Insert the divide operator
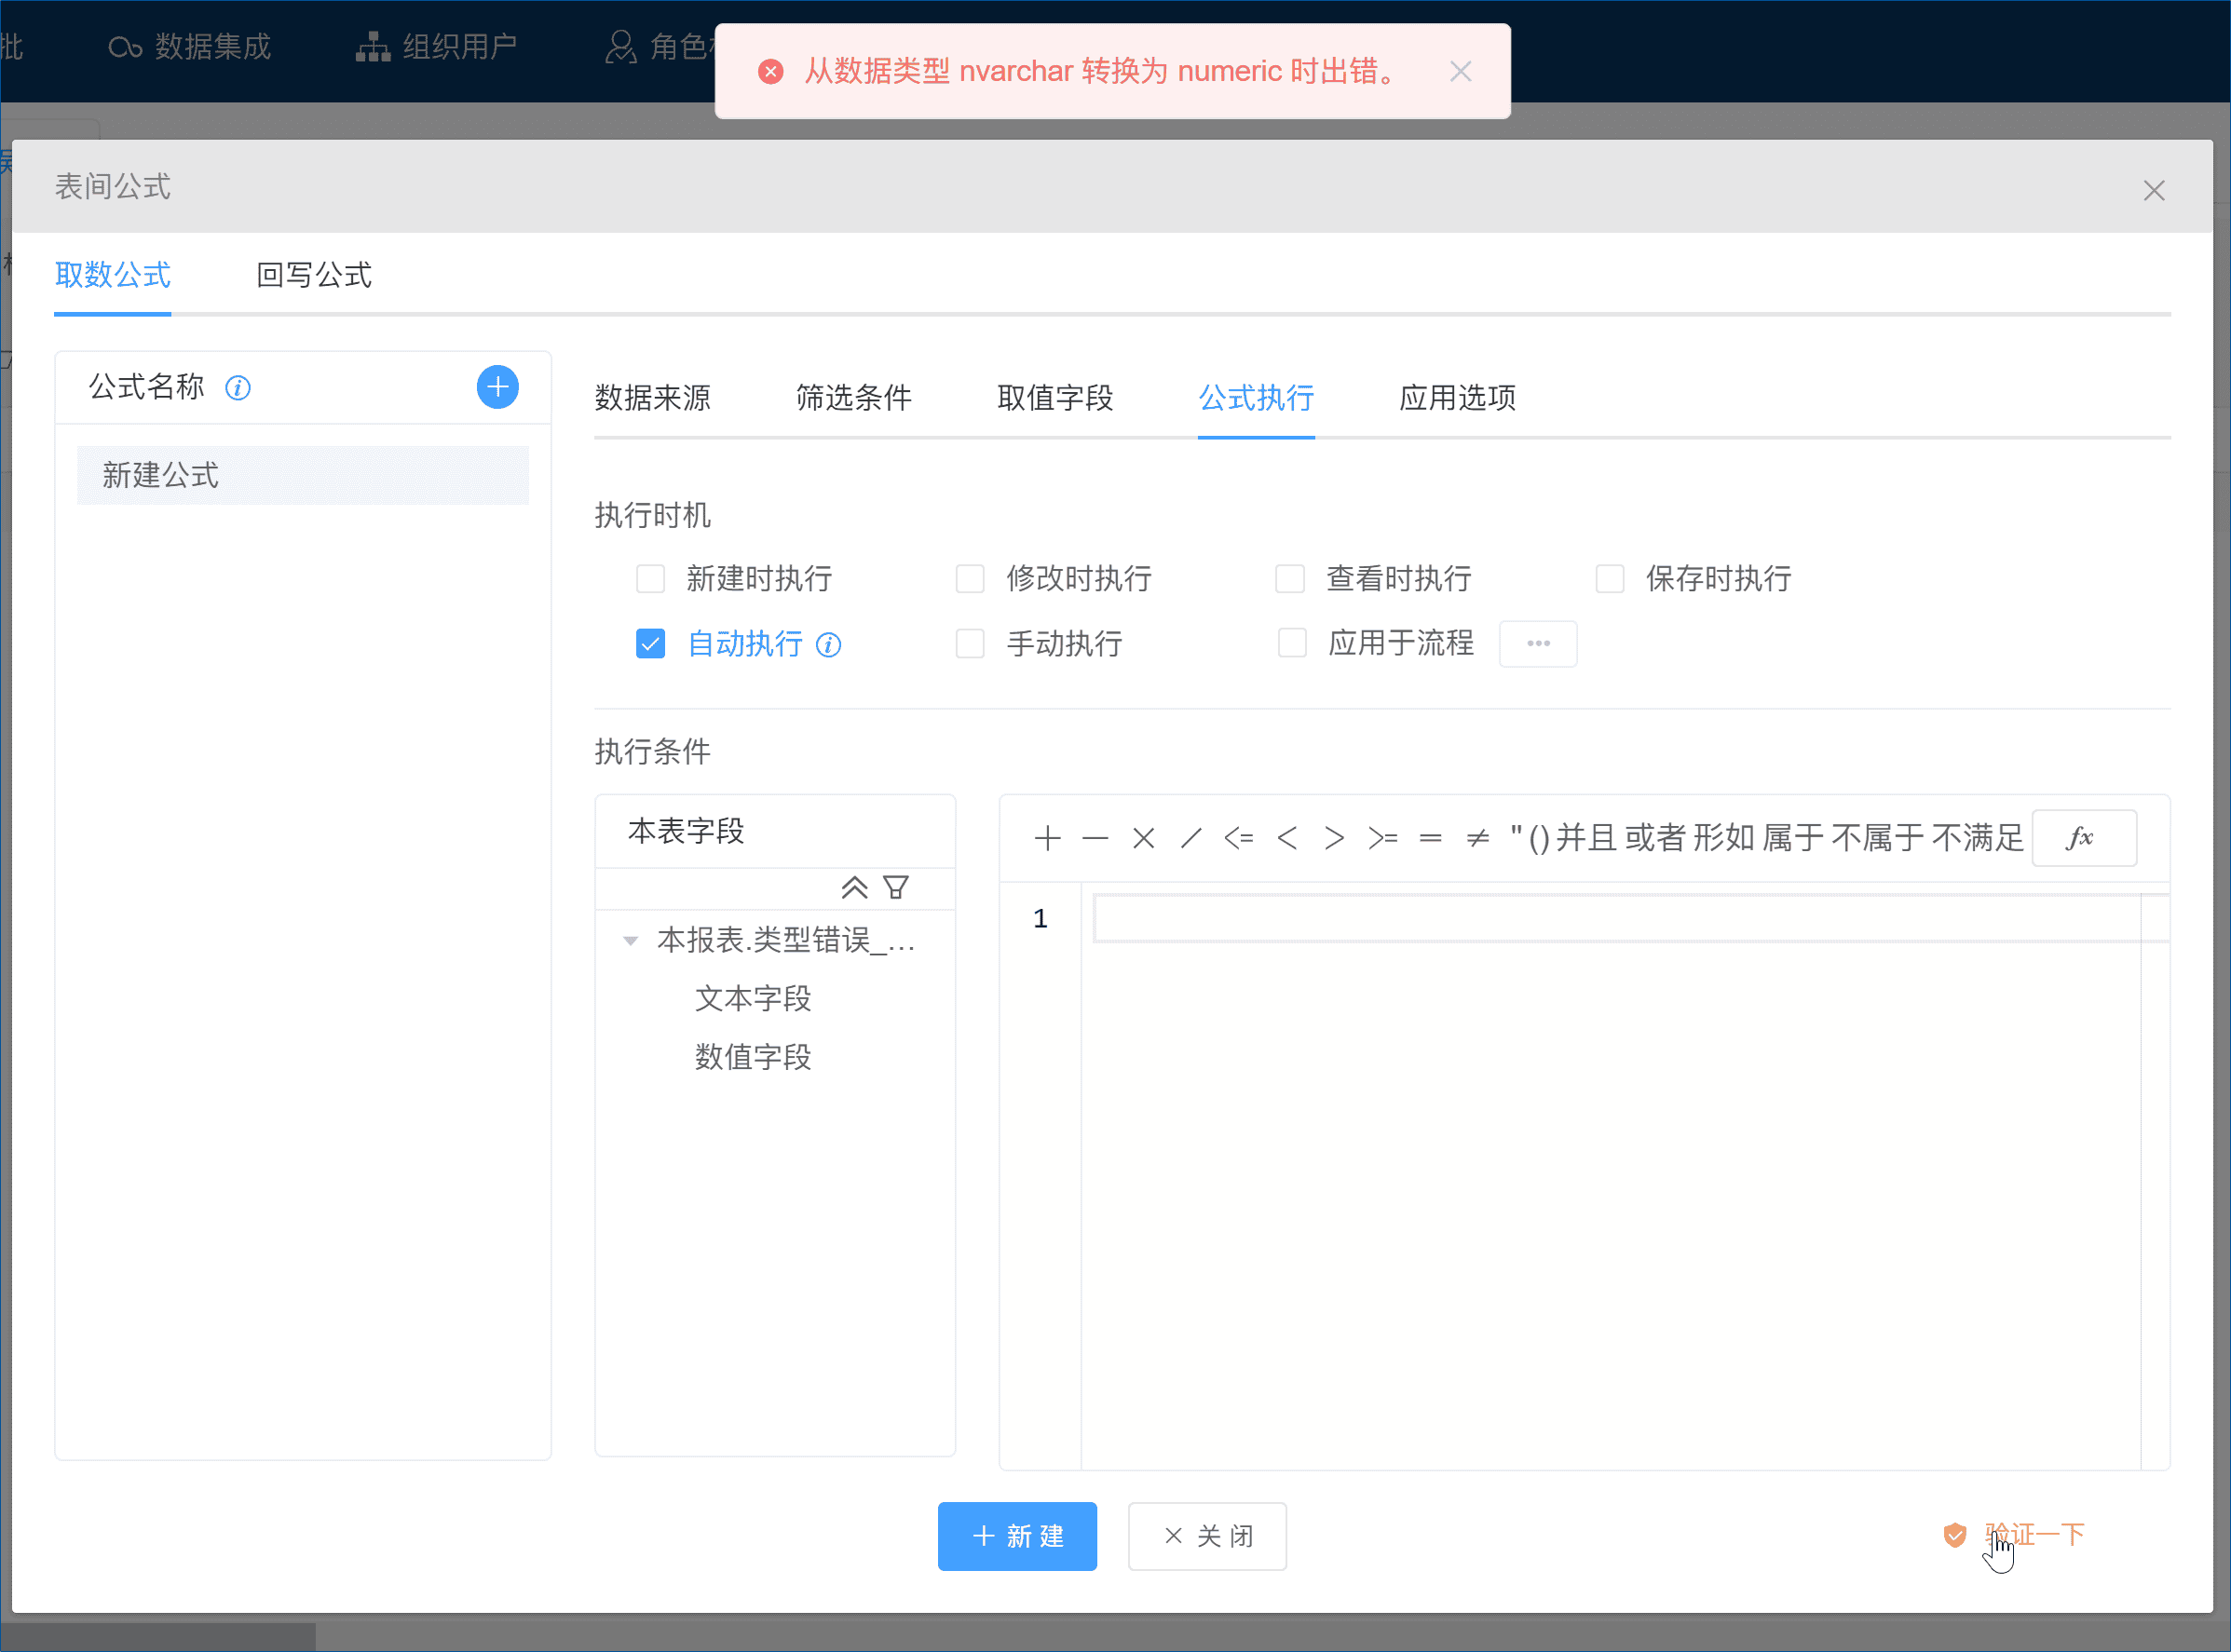 (x=1190, y=838)
